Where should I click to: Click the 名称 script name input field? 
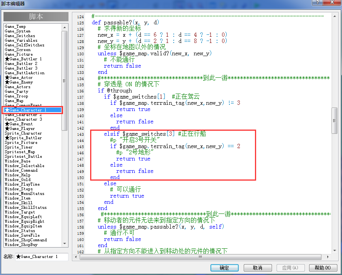pos(42,257)
